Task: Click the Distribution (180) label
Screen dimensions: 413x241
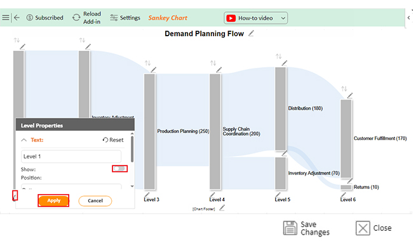Action: [305, 108]
